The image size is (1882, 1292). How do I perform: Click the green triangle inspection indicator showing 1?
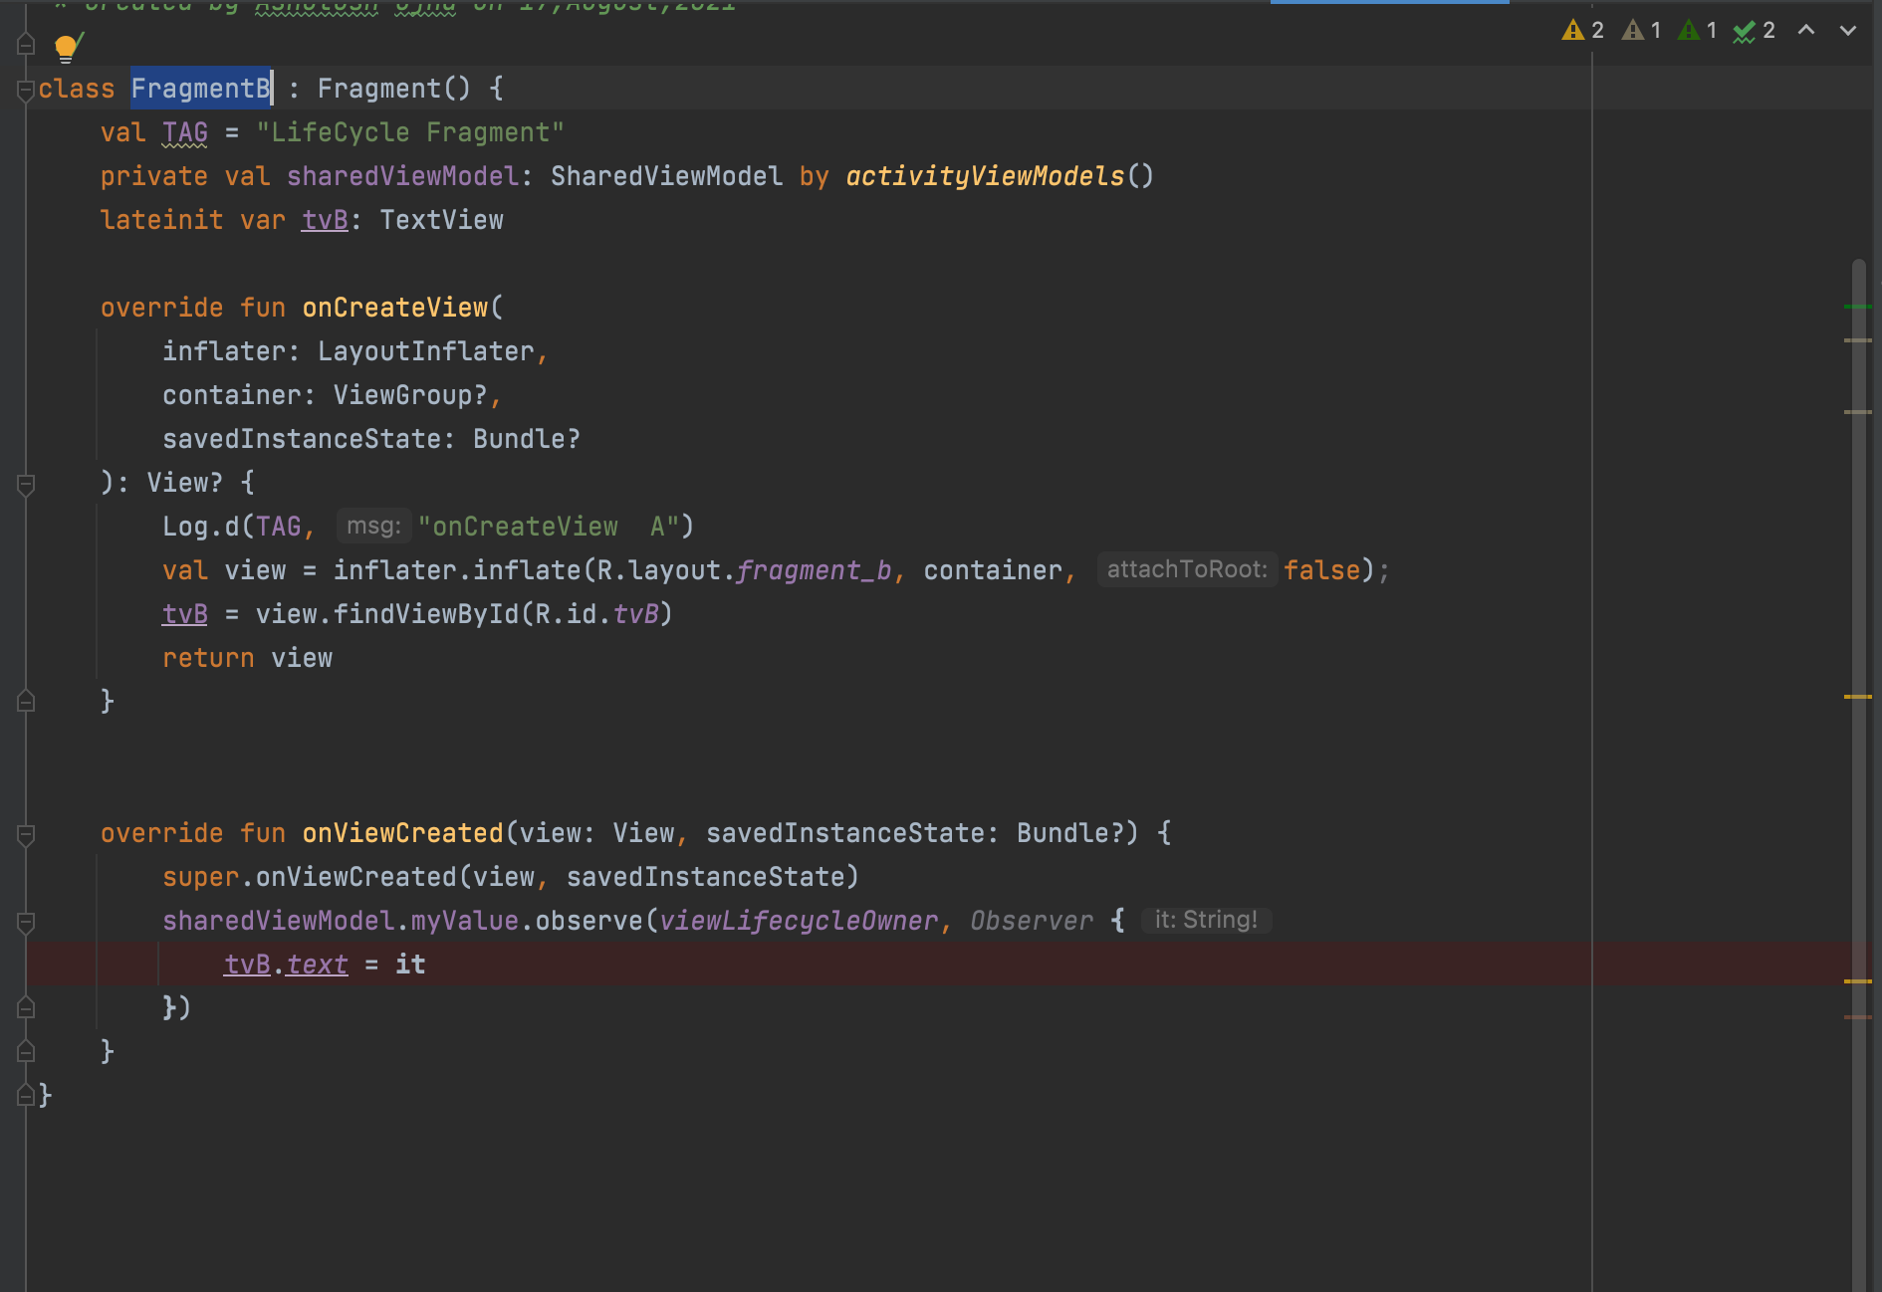[x=1697, y=30]
